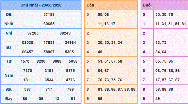Click "06, 76, 86, 86" in Đuôi table
Screen dimensions: 188x104
pos(168,71)
